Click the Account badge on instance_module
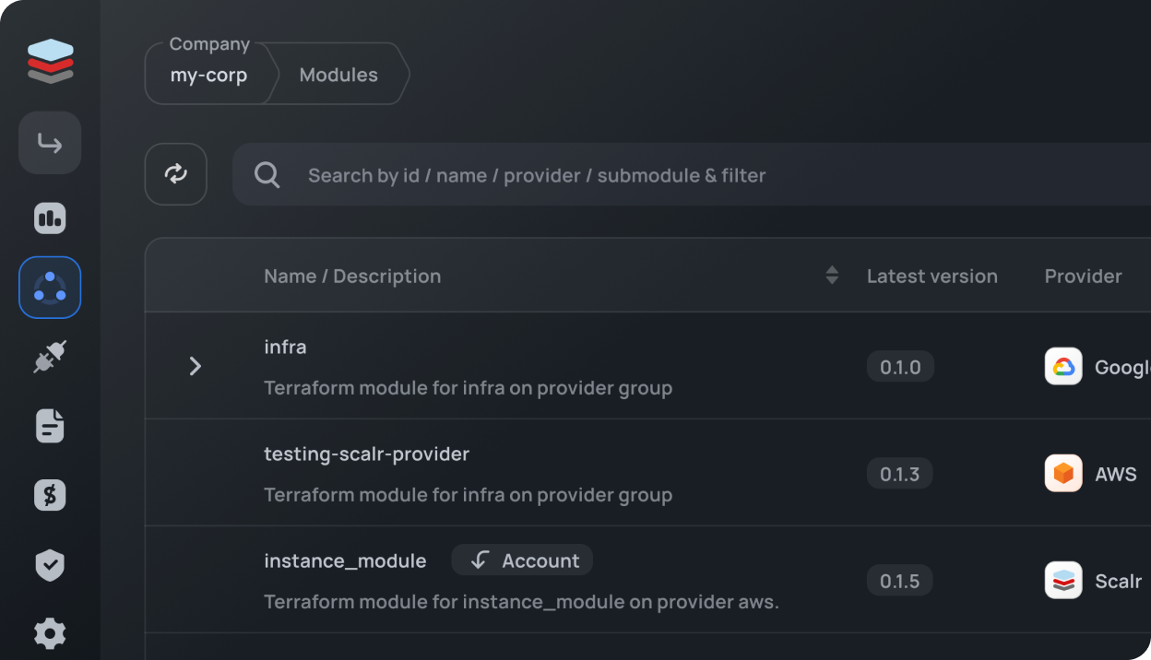Screen dimensions: 1151x660 (x=522, y=560)
